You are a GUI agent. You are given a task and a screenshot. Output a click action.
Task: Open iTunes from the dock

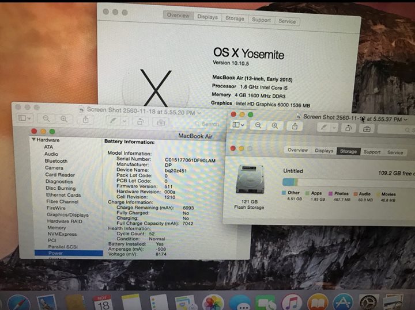pyautogui.click(x=292, y=302)
